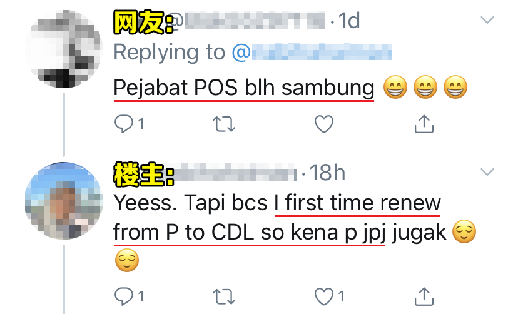Open the 1d timestamp of first tweet

pos(349,21)
